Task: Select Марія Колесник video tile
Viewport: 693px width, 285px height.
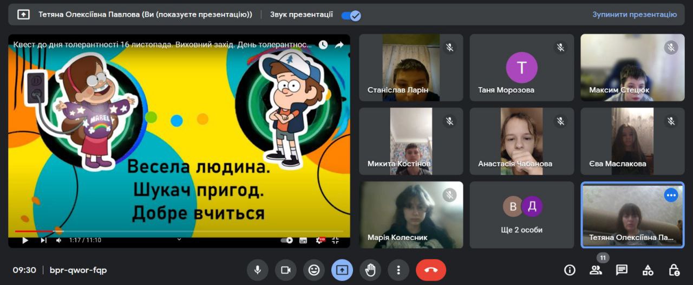Action: [411, 215]
